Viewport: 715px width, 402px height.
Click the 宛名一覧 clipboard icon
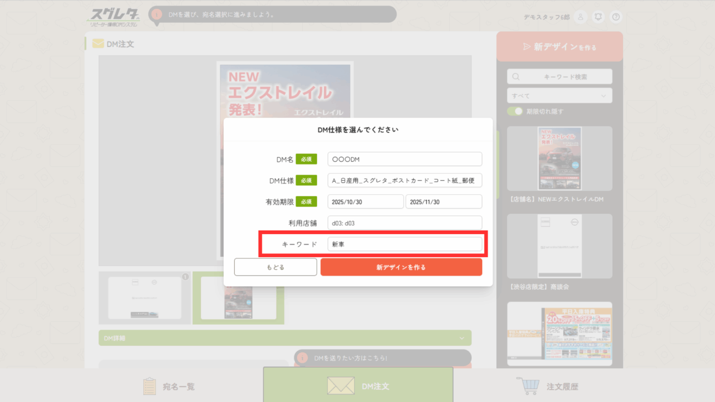click(150, 386)
